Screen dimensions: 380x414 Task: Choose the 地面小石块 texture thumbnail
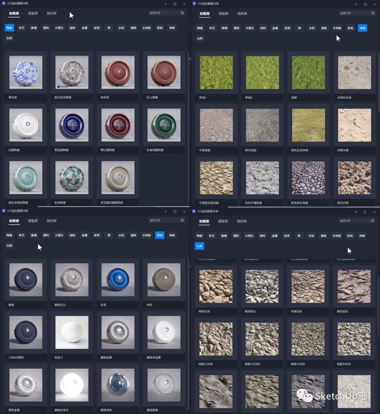click(308, 339)
